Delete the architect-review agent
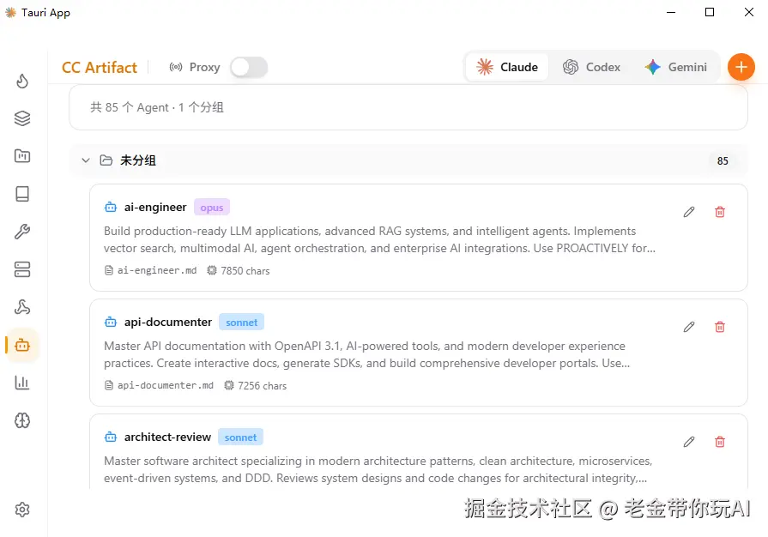Image resolution: width=768 pixels, height=537 pixels. 719,442
